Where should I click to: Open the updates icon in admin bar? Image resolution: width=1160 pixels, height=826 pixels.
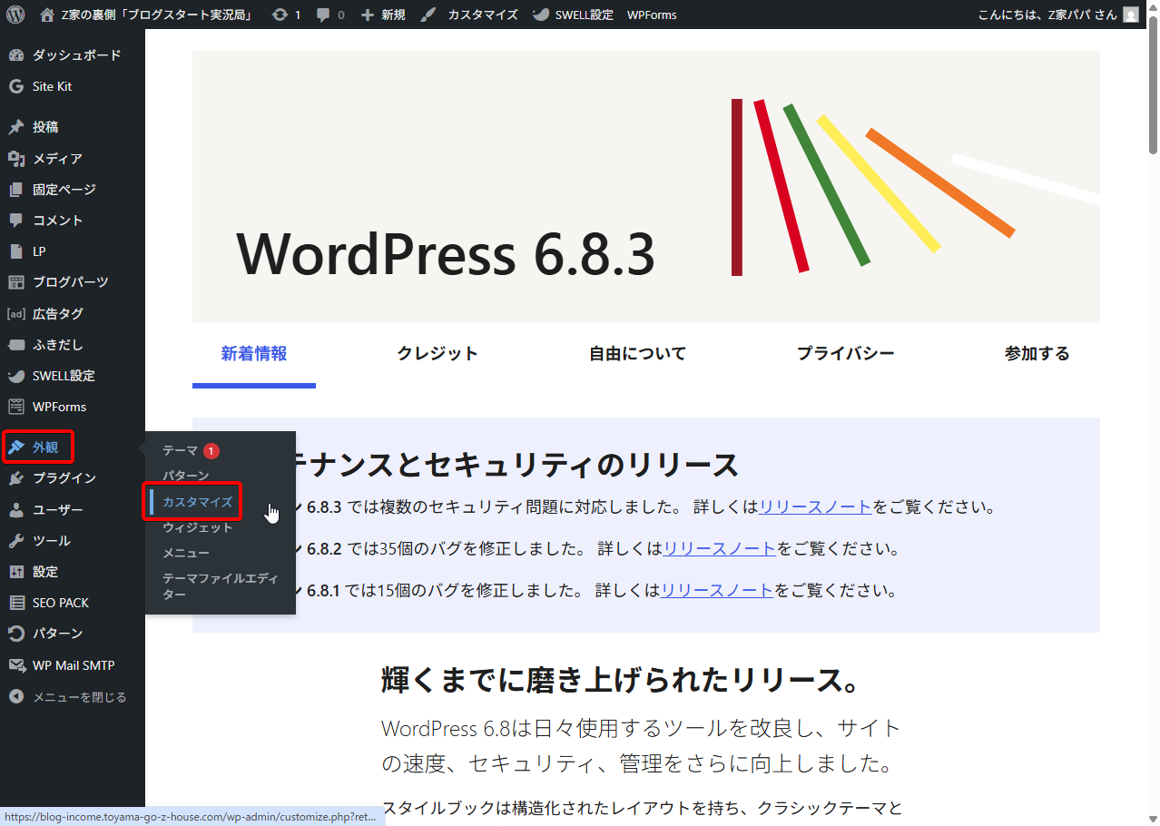pyautogui.click(x=280, y=15)
